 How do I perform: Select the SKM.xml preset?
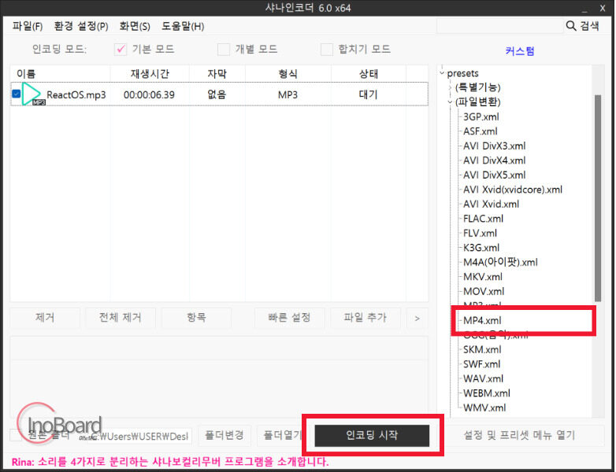(x=482, y=349)
